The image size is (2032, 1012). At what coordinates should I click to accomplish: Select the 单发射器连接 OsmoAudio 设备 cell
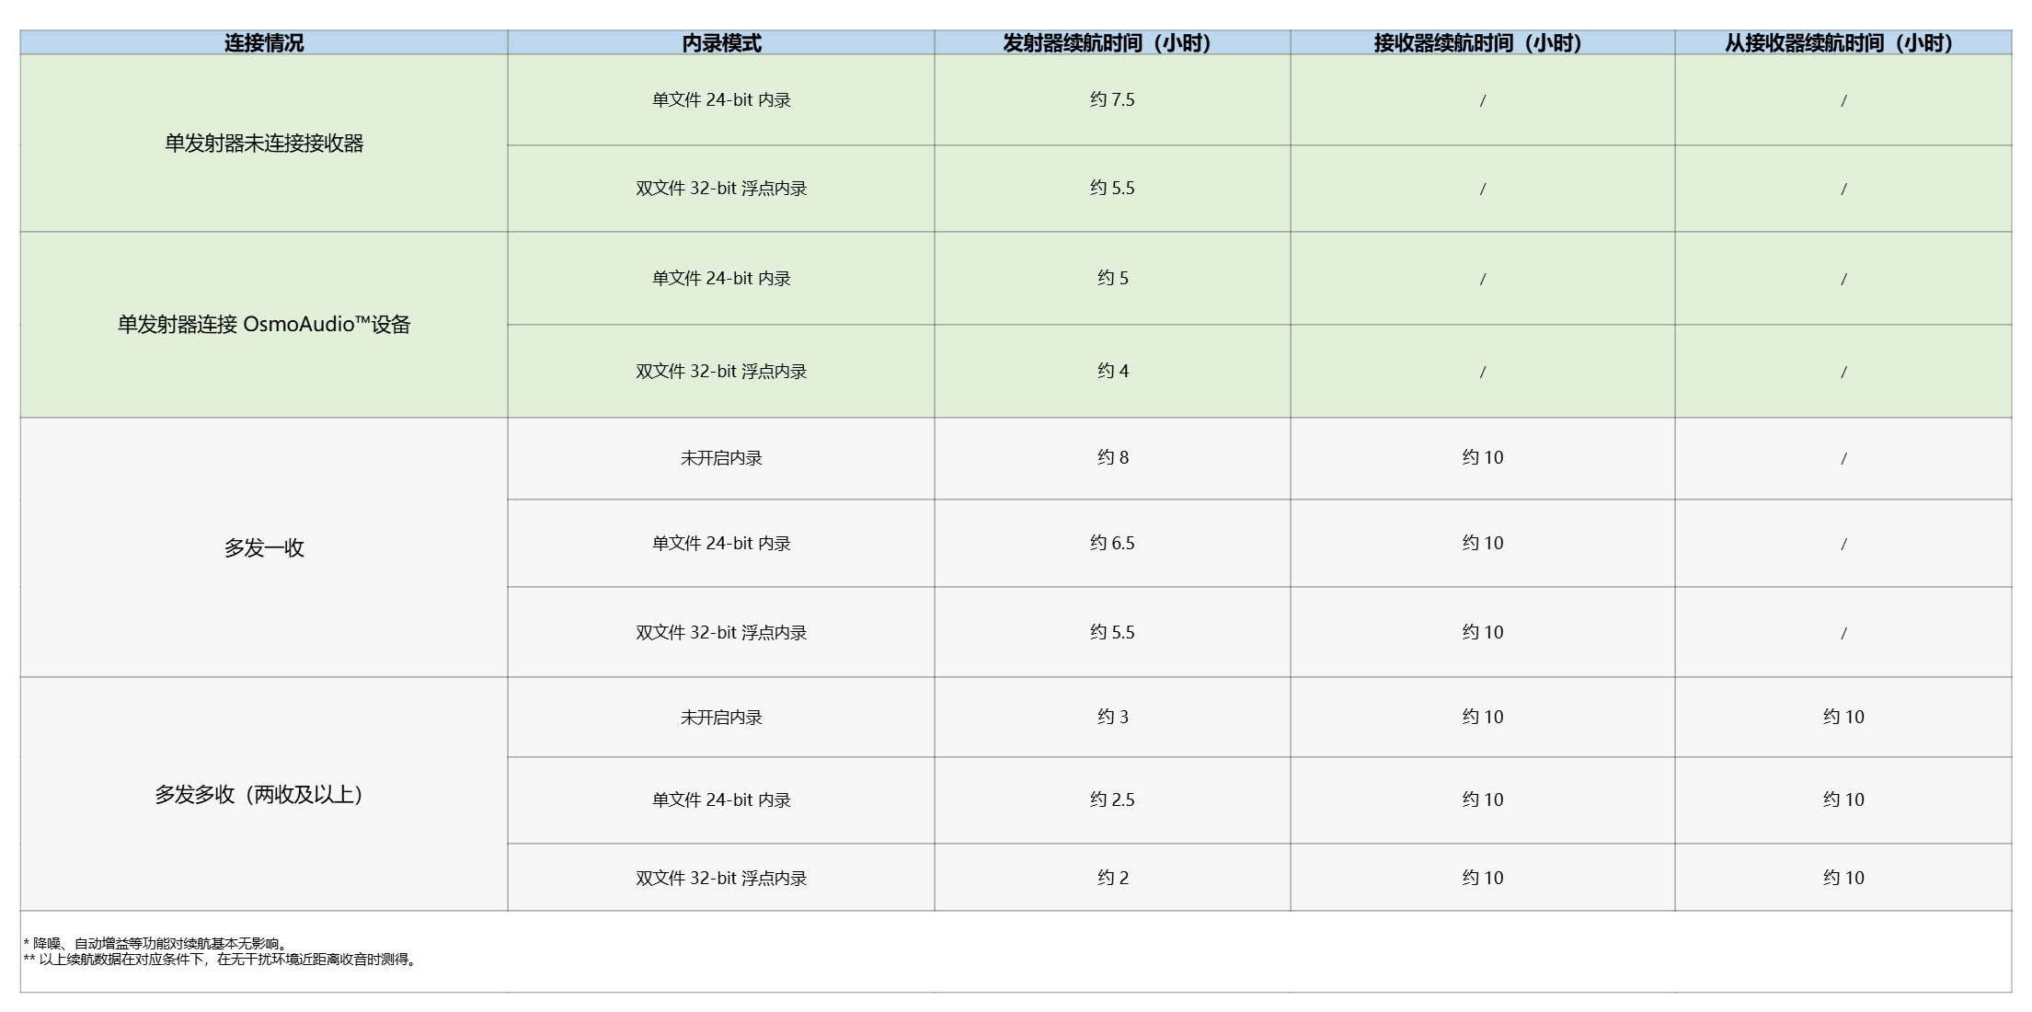click(264, 325)
